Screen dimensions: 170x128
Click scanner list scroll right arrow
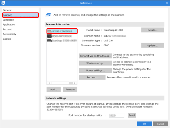coord(75,83)
